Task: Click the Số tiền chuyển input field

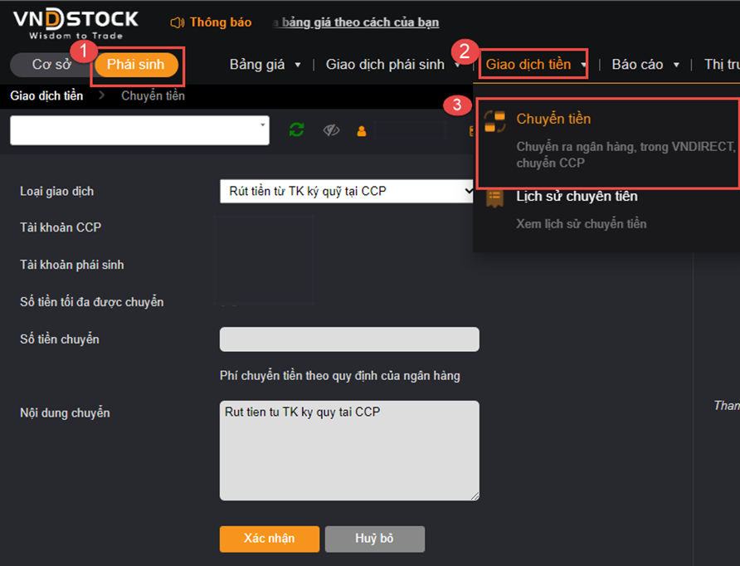Action: tap(349, 339)
